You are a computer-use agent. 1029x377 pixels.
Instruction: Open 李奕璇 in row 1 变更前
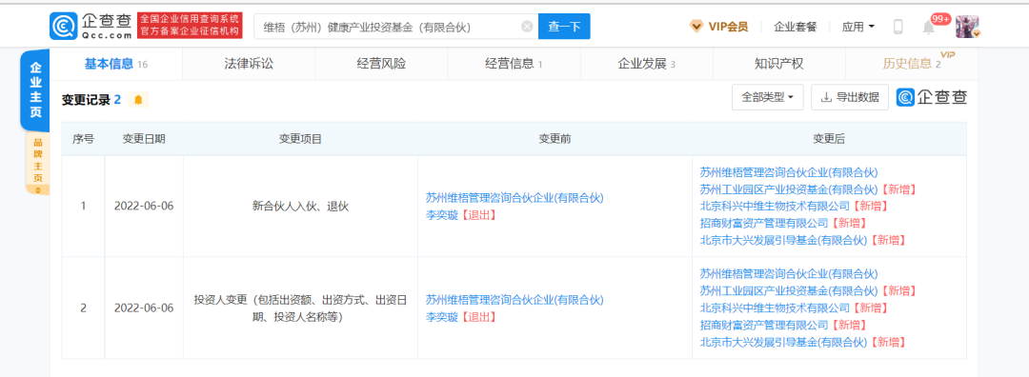[441, 214]
